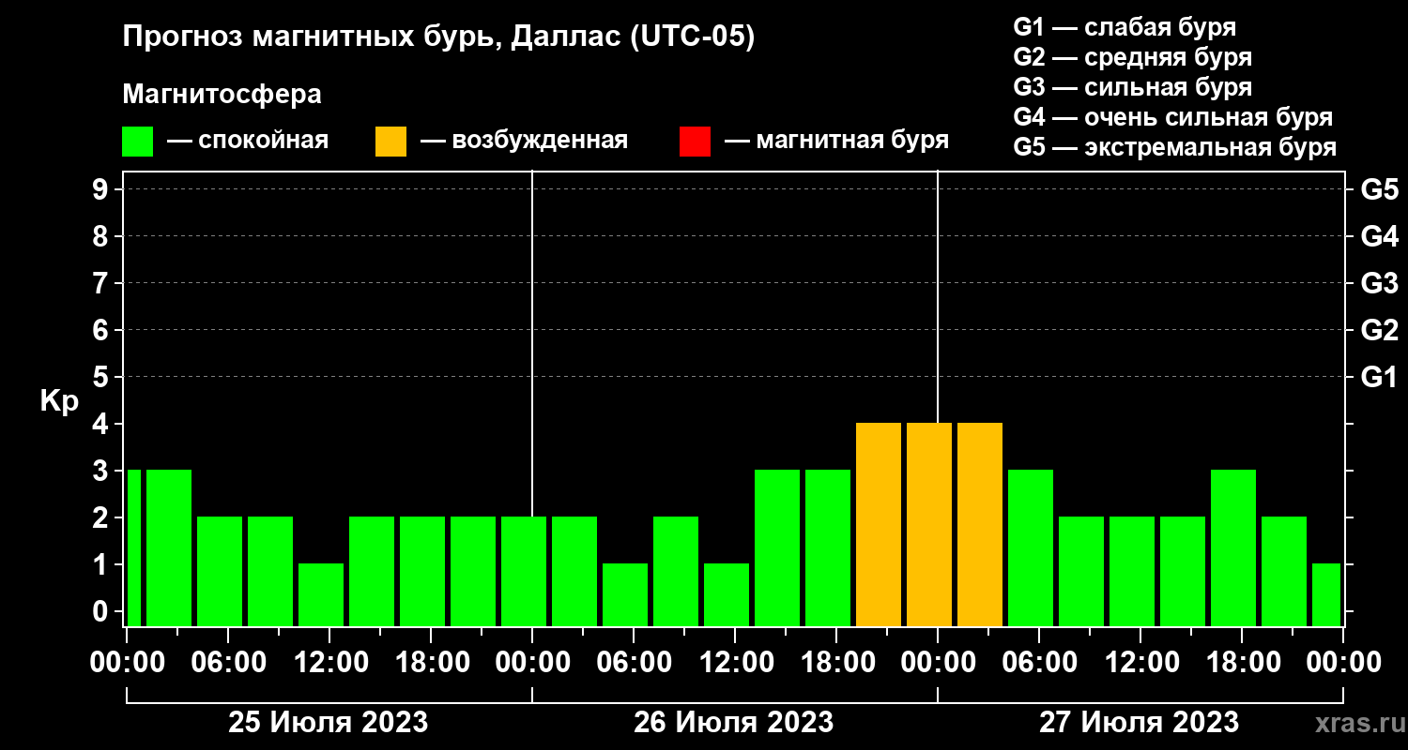Viewport: 1408px width, 750px height.
Task: Click the Kp axis value 7
Action: tap(101, 283)
